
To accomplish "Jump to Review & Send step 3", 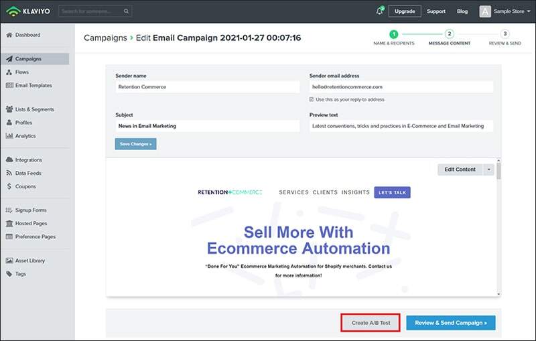I will (x=505, y=33).
